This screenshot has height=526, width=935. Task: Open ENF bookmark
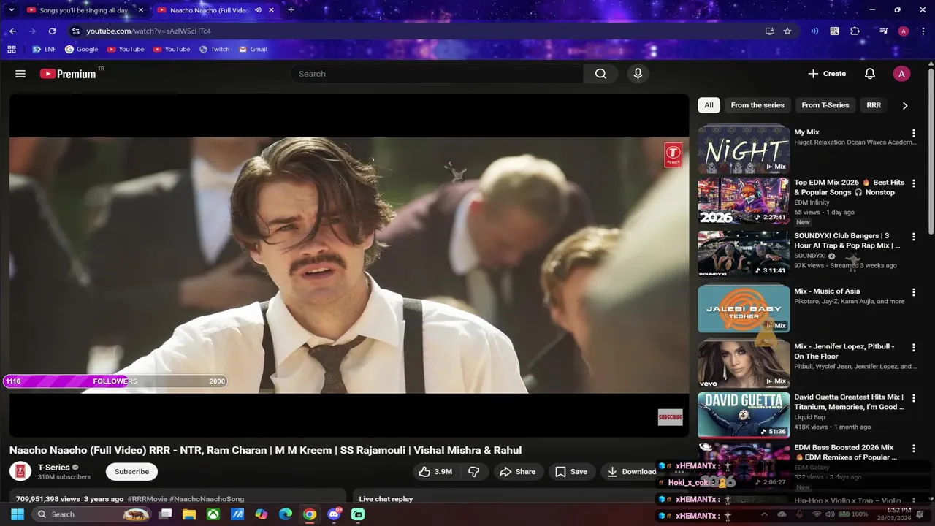44,49
